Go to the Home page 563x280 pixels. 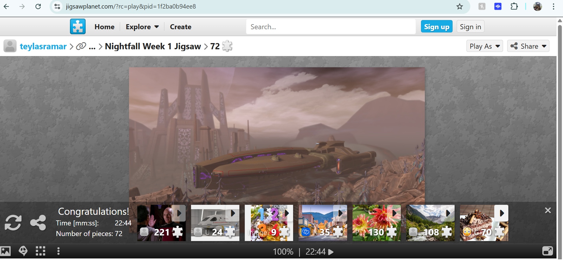(105, 27)
